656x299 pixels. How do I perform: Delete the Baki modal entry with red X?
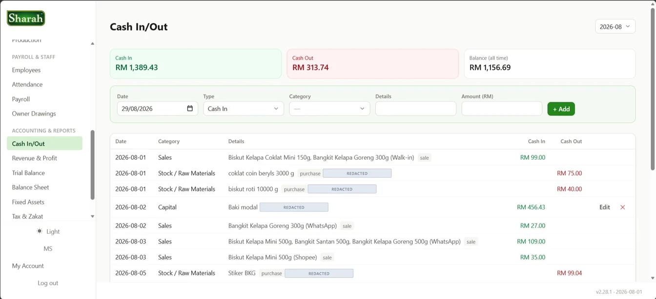point(622,207)
